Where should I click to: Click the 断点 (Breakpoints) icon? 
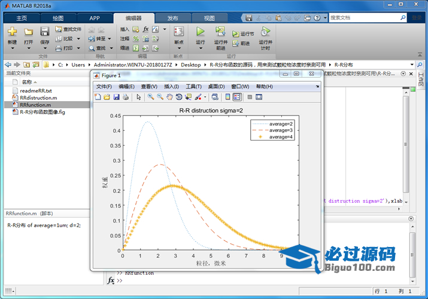pyautogui.click(x=179, y=32)
